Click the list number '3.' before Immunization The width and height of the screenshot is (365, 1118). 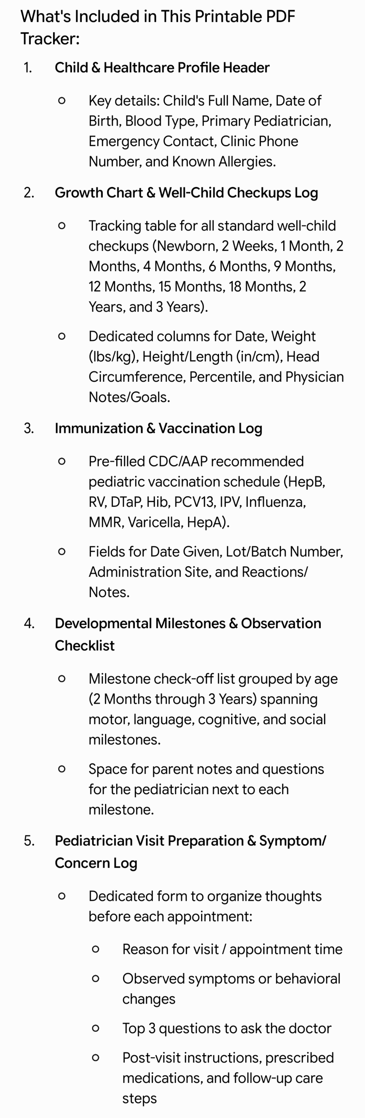29,429
